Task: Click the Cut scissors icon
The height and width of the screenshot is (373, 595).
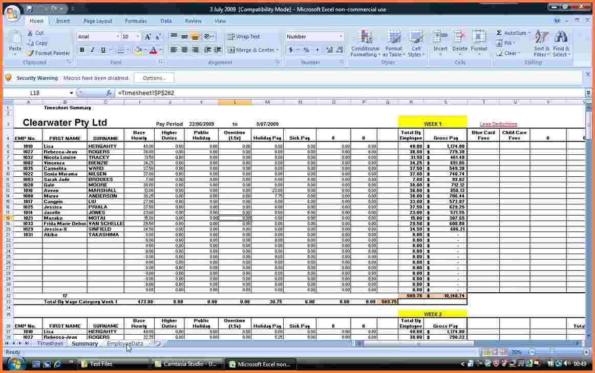Action: coord(30,33)
